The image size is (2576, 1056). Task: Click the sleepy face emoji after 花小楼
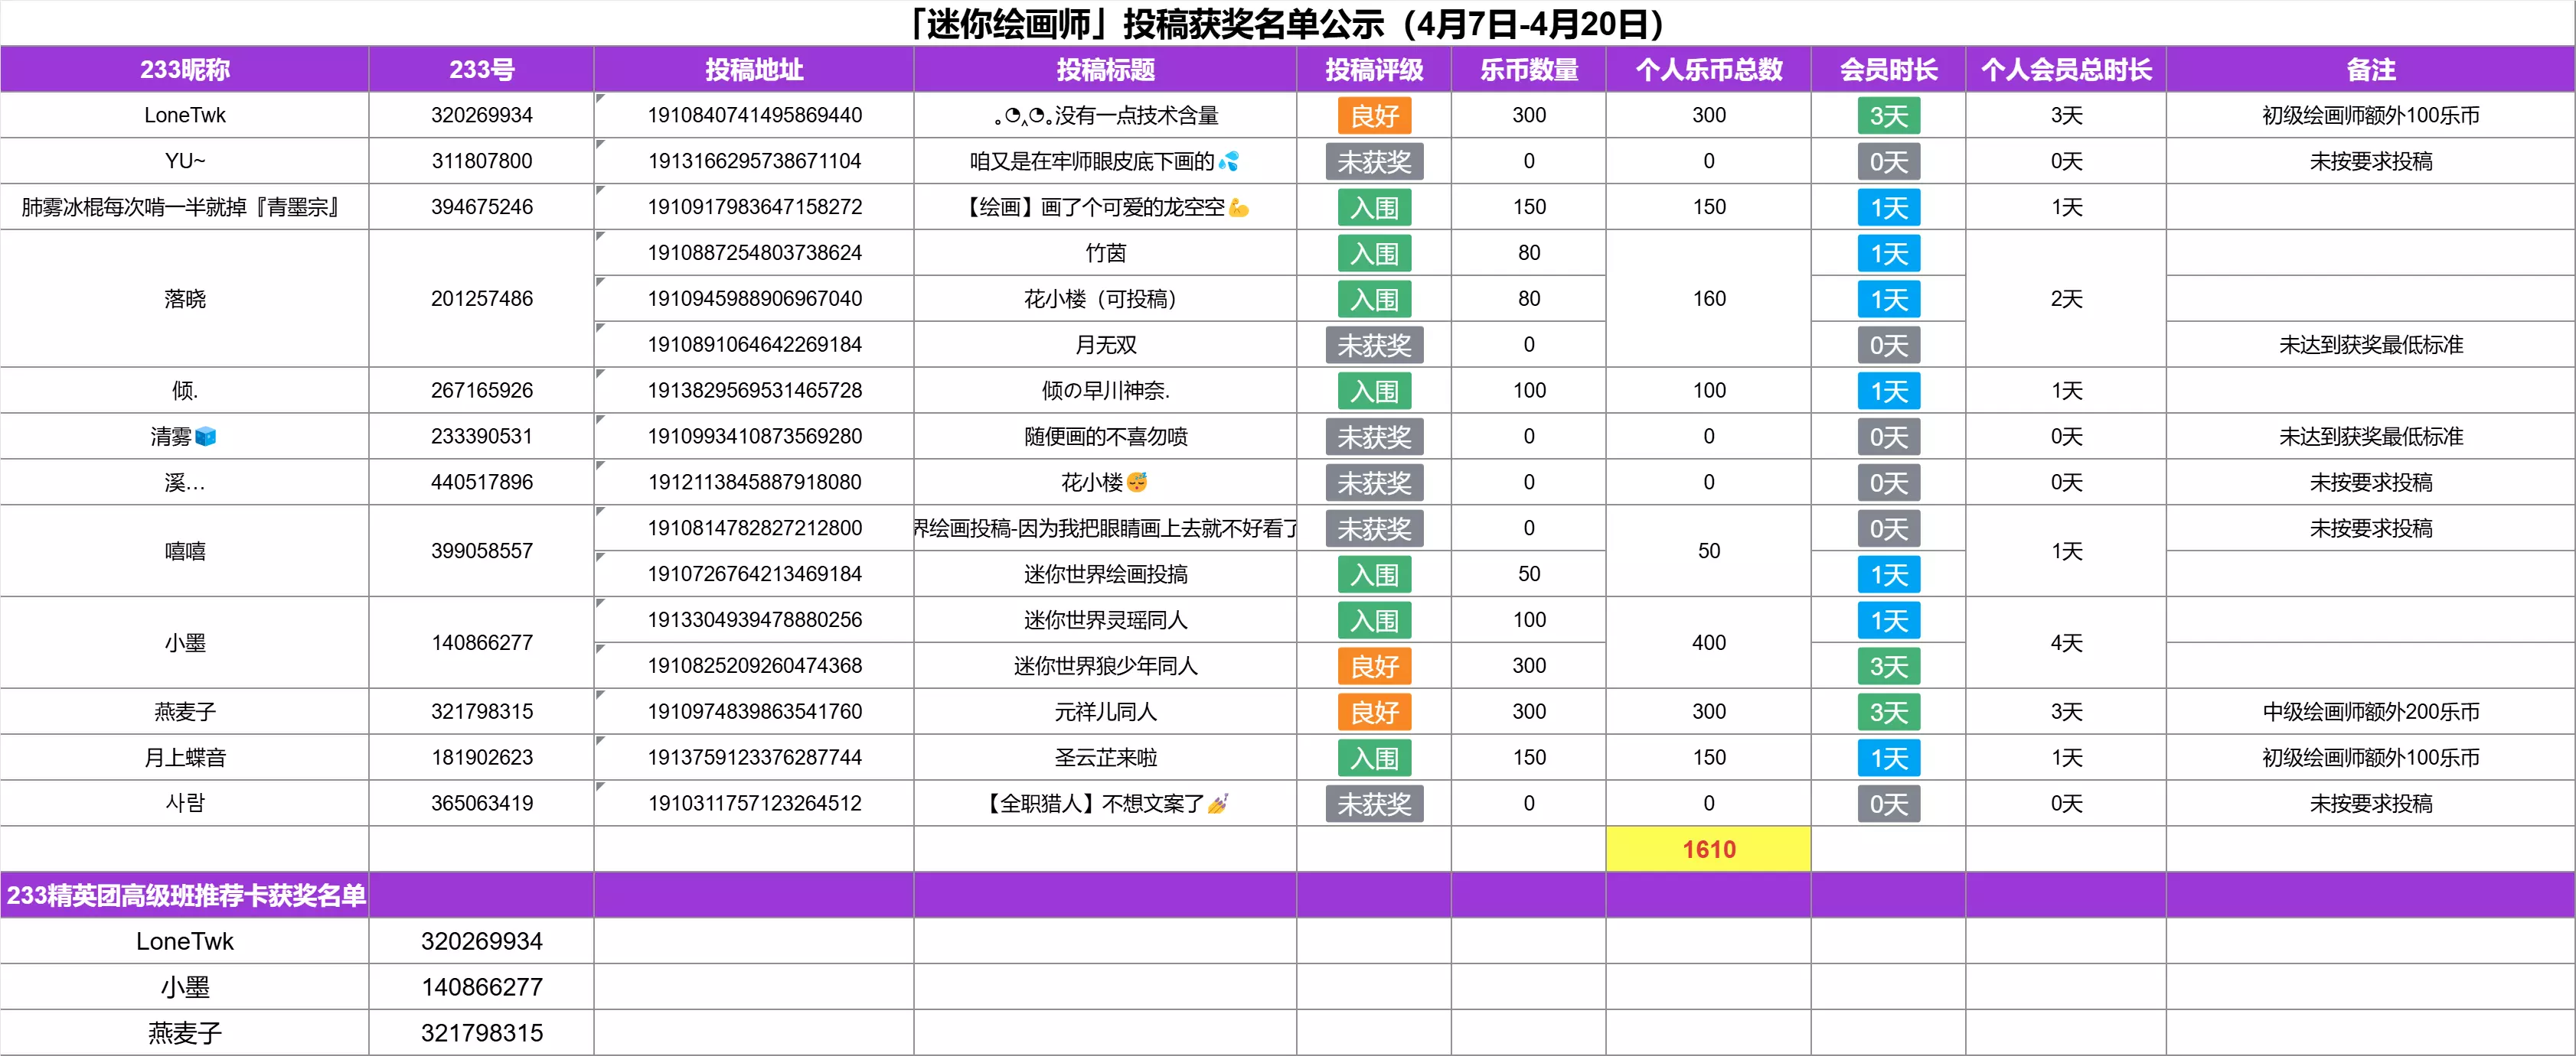[1137, 483]
